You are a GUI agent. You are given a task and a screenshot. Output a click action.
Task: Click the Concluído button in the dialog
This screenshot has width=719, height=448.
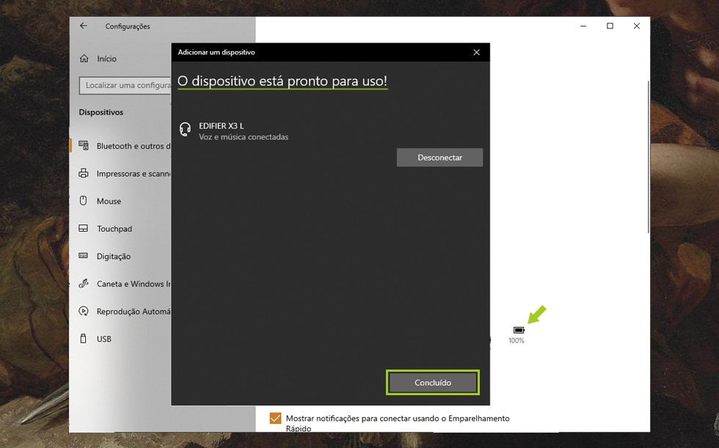click(x=432, y=383)
